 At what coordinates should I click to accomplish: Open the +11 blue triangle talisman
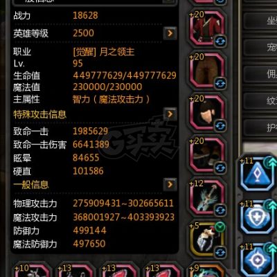pyautogui.click(x=258, y=175)
